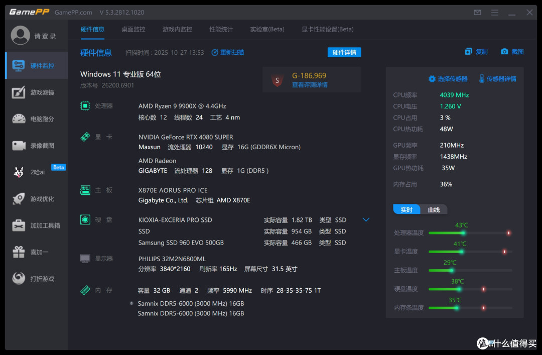The width and height of the screenshot is (542, 355).
Task: Click the 内存占用 36% value
Action: [446, 184]
